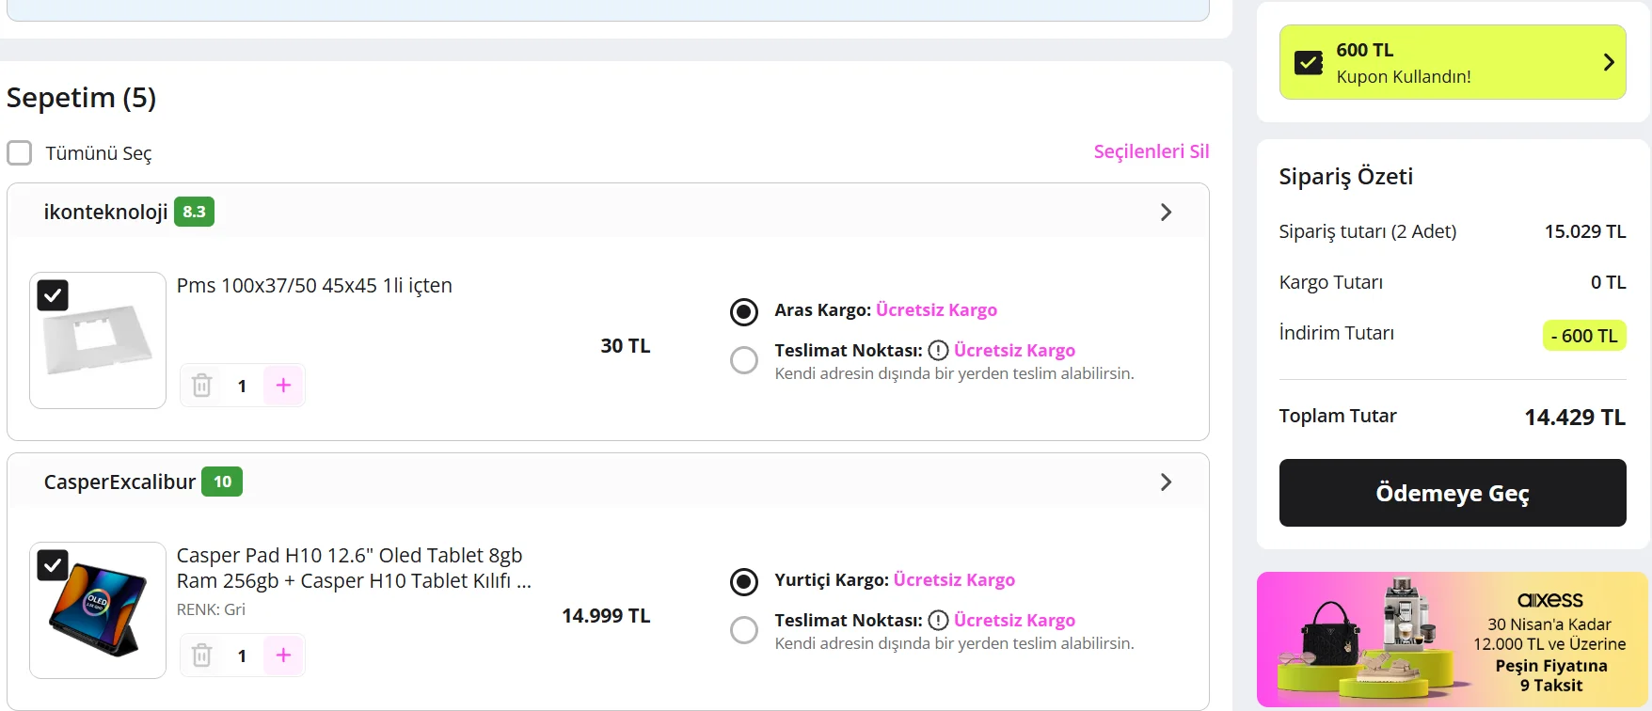Screen dimensions: 1652x711
Task: Select Yurtiçi Kargo delivery option
Action: [x=744, y=581]
